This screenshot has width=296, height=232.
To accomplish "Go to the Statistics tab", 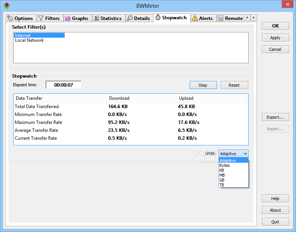I will [109, 18].
